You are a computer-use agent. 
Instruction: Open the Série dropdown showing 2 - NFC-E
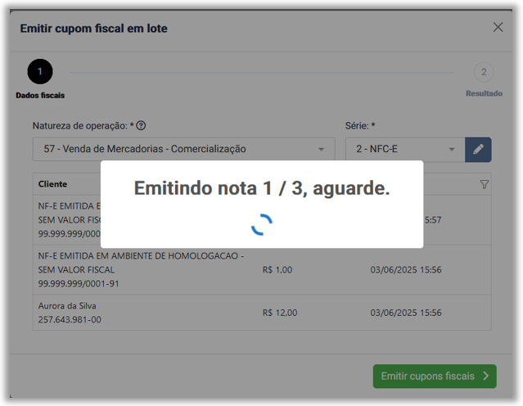(404, 149)
